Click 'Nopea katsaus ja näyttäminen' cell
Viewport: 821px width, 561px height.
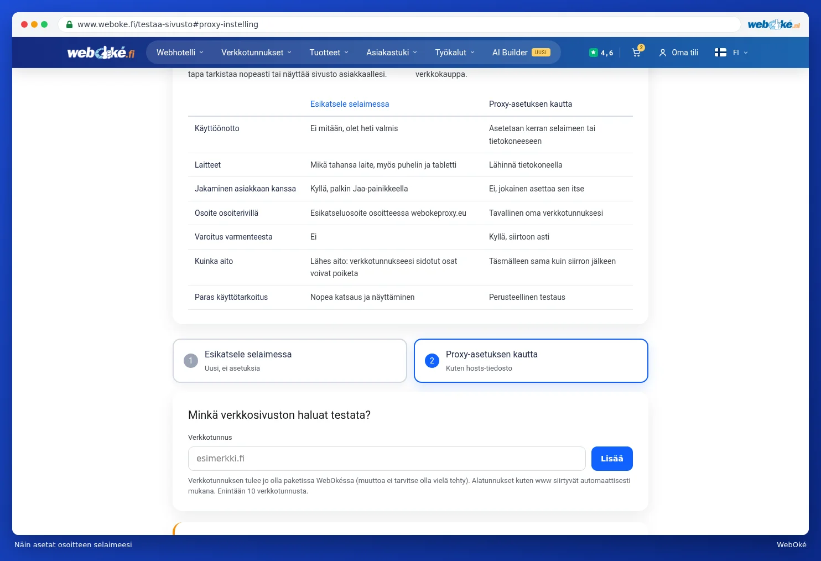362,297
